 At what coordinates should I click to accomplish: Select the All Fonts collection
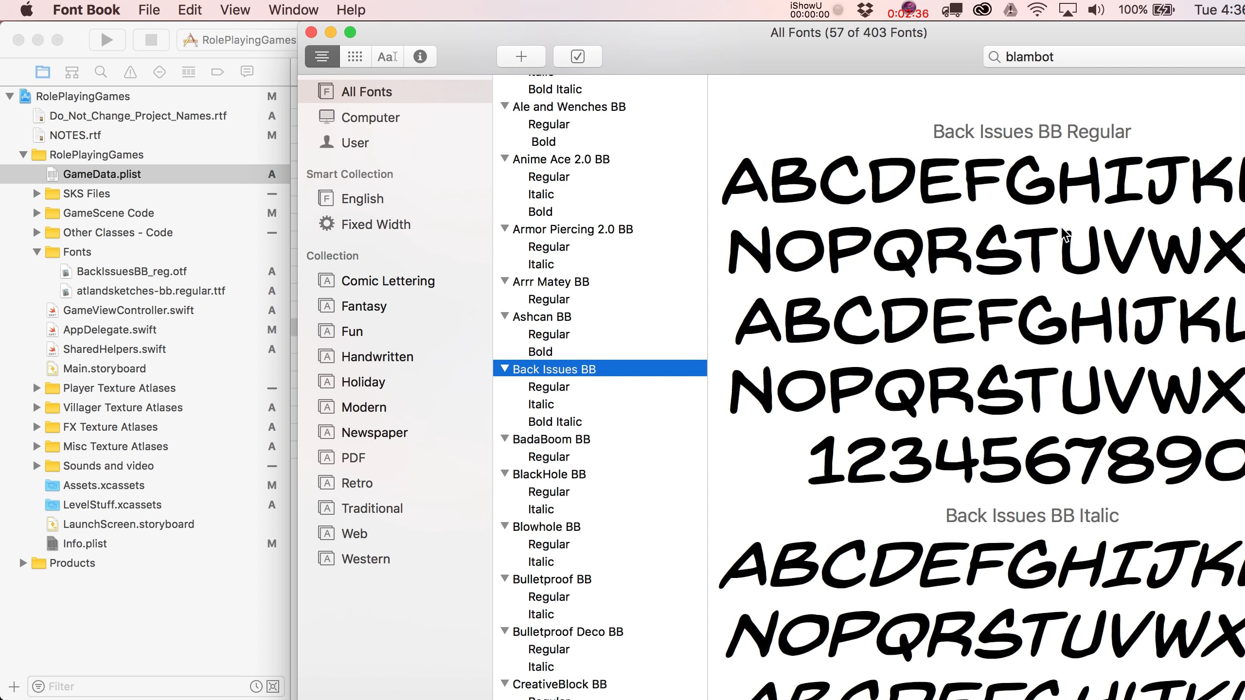395,91
